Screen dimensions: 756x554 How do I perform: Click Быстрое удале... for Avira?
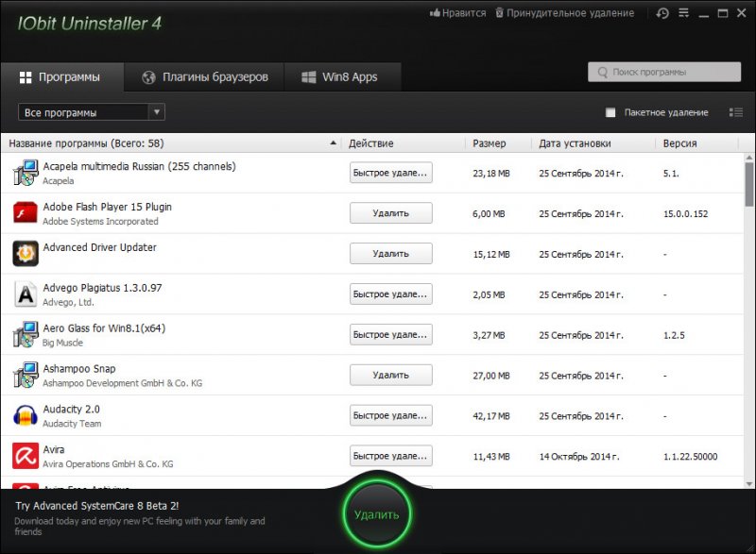click(x=390, y=456)
